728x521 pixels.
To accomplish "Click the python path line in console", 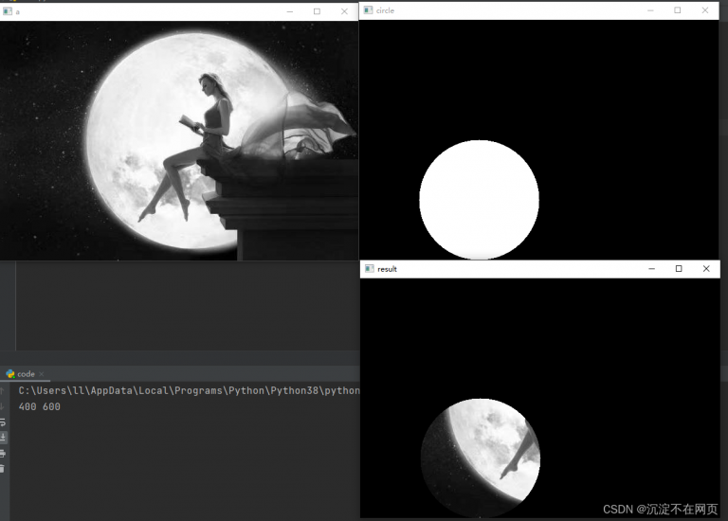I will point(189,390).
